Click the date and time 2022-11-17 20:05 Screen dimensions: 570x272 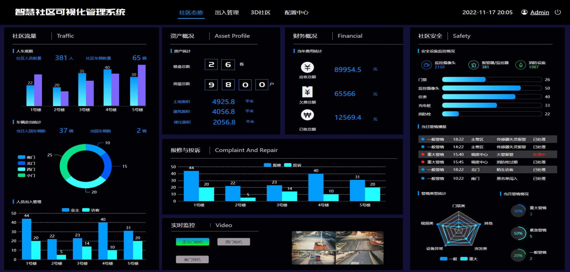coord(487,12)
